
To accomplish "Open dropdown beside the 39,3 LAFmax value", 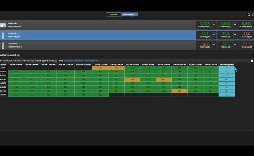I will point(235,35).
